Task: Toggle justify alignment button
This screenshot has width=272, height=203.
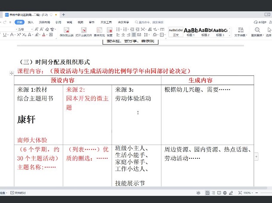Action: pyautogui.click(x=134, y=35)
